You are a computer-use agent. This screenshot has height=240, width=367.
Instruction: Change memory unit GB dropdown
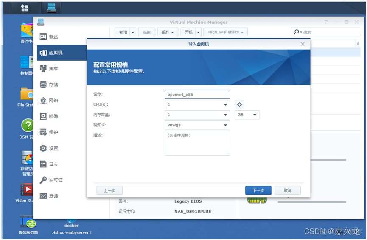pos(247,115)
